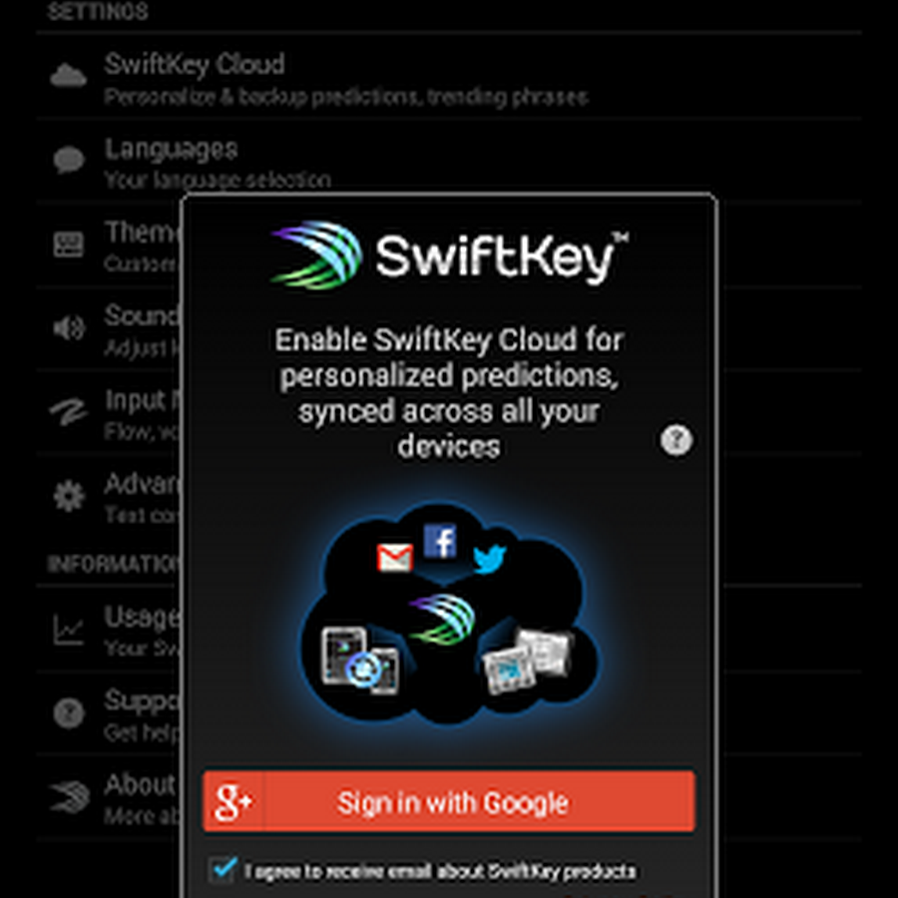Click the SwiftKey logo in dialog header
This screenshot has width=898, height=898.
[449, 255]
